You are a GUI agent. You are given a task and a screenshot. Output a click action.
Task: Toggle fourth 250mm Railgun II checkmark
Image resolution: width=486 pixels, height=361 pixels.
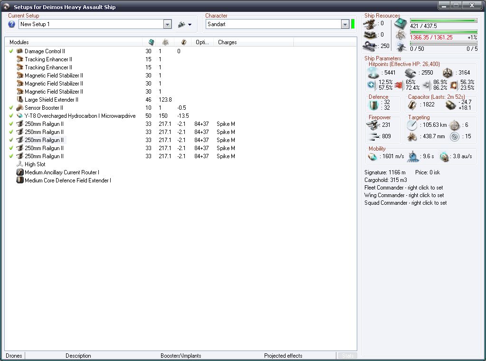point(11,148)
